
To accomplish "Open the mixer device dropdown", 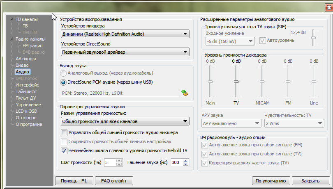I will [125, 34].
